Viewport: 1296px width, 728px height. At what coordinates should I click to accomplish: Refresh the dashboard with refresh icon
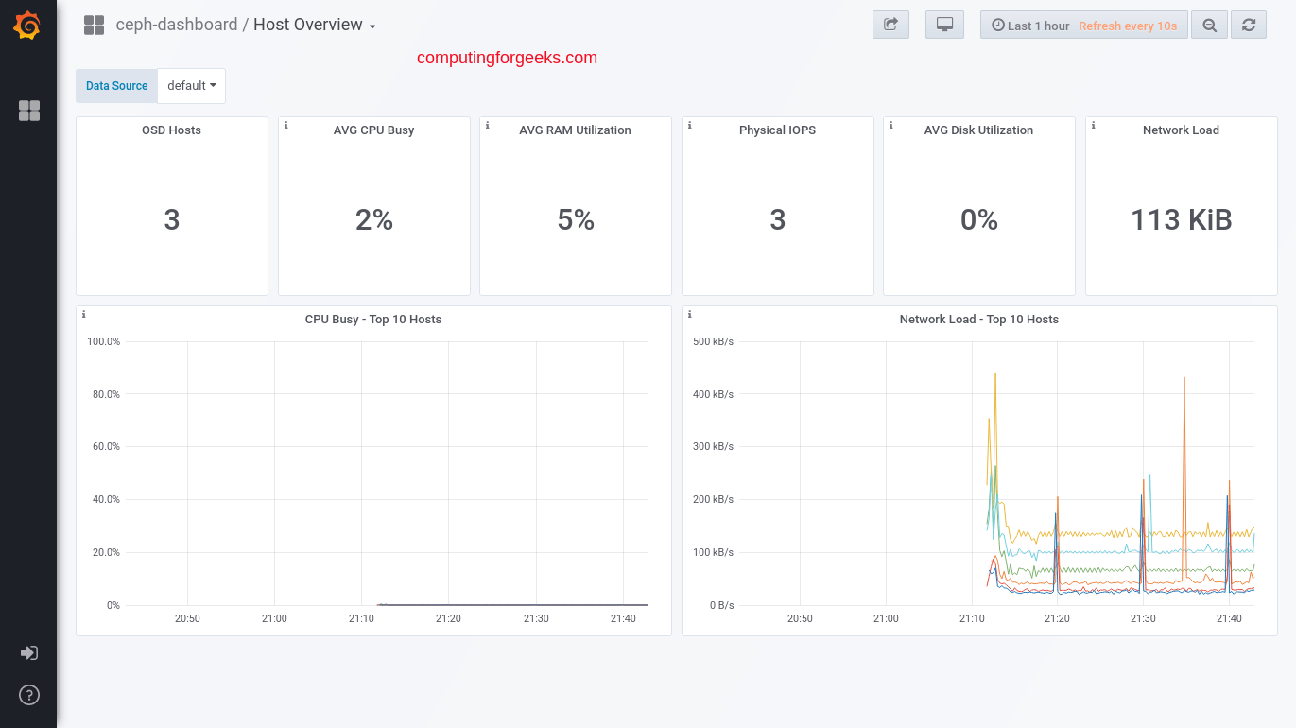[1249, 26]
